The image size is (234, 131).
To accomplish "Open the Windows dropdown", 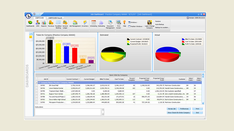I will [133, 23].
